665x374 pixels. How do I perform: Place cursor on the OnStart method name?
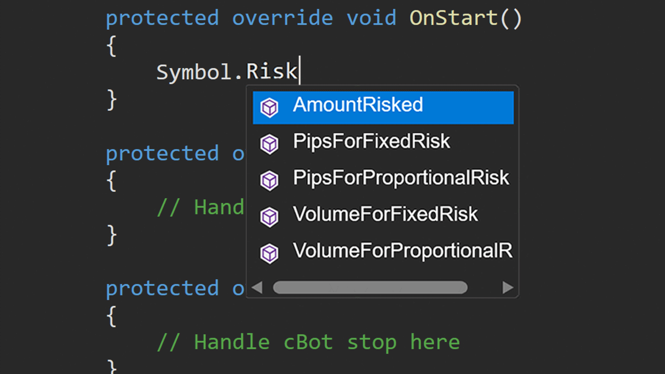(x=454, y=18)
